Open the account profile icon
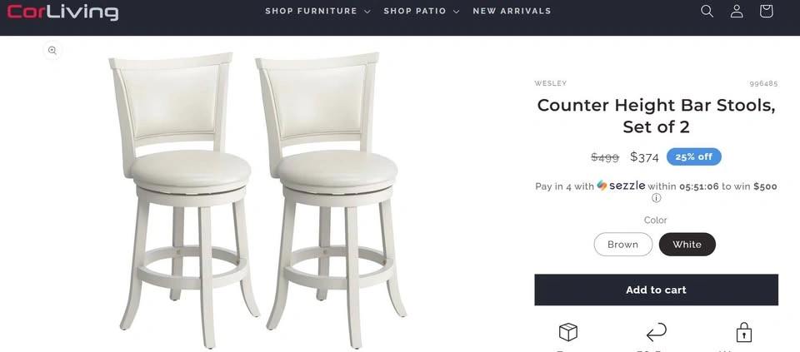Image resolution: width=800 pixels, height=352 pixels. [736, 11]
